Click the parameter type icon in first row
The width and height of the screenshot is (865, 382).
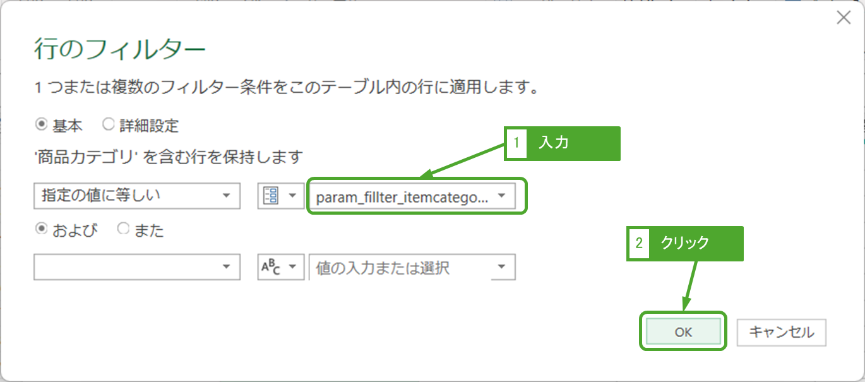coord(271,196)
